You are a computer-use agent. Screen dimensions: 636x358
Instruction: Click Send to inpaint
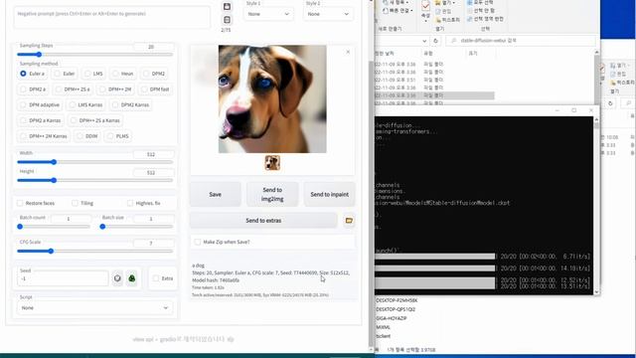[329, 195]
